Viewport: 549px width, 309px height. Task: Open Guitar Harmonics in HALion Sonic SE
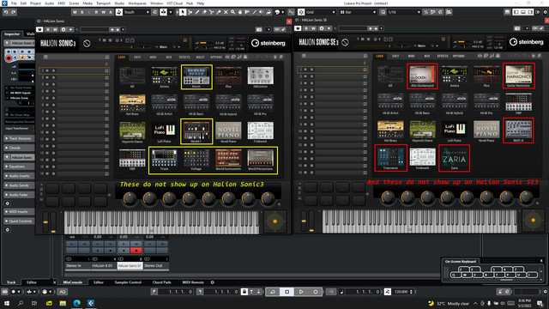[518, 76]
